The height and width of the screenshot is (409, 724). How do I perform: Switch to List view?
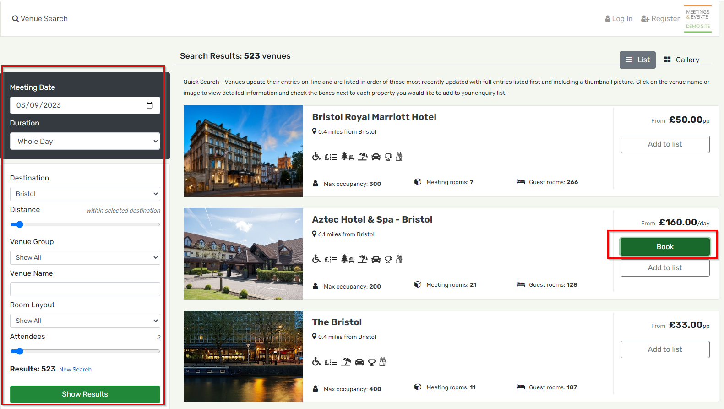click(637, 60)
